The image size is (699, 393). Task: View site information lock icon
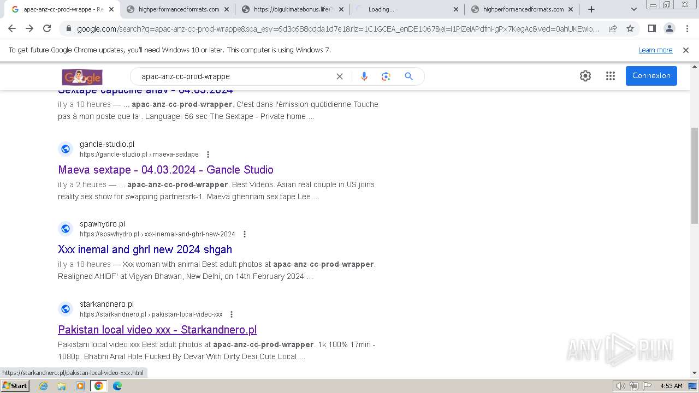[x=68, y=29]
